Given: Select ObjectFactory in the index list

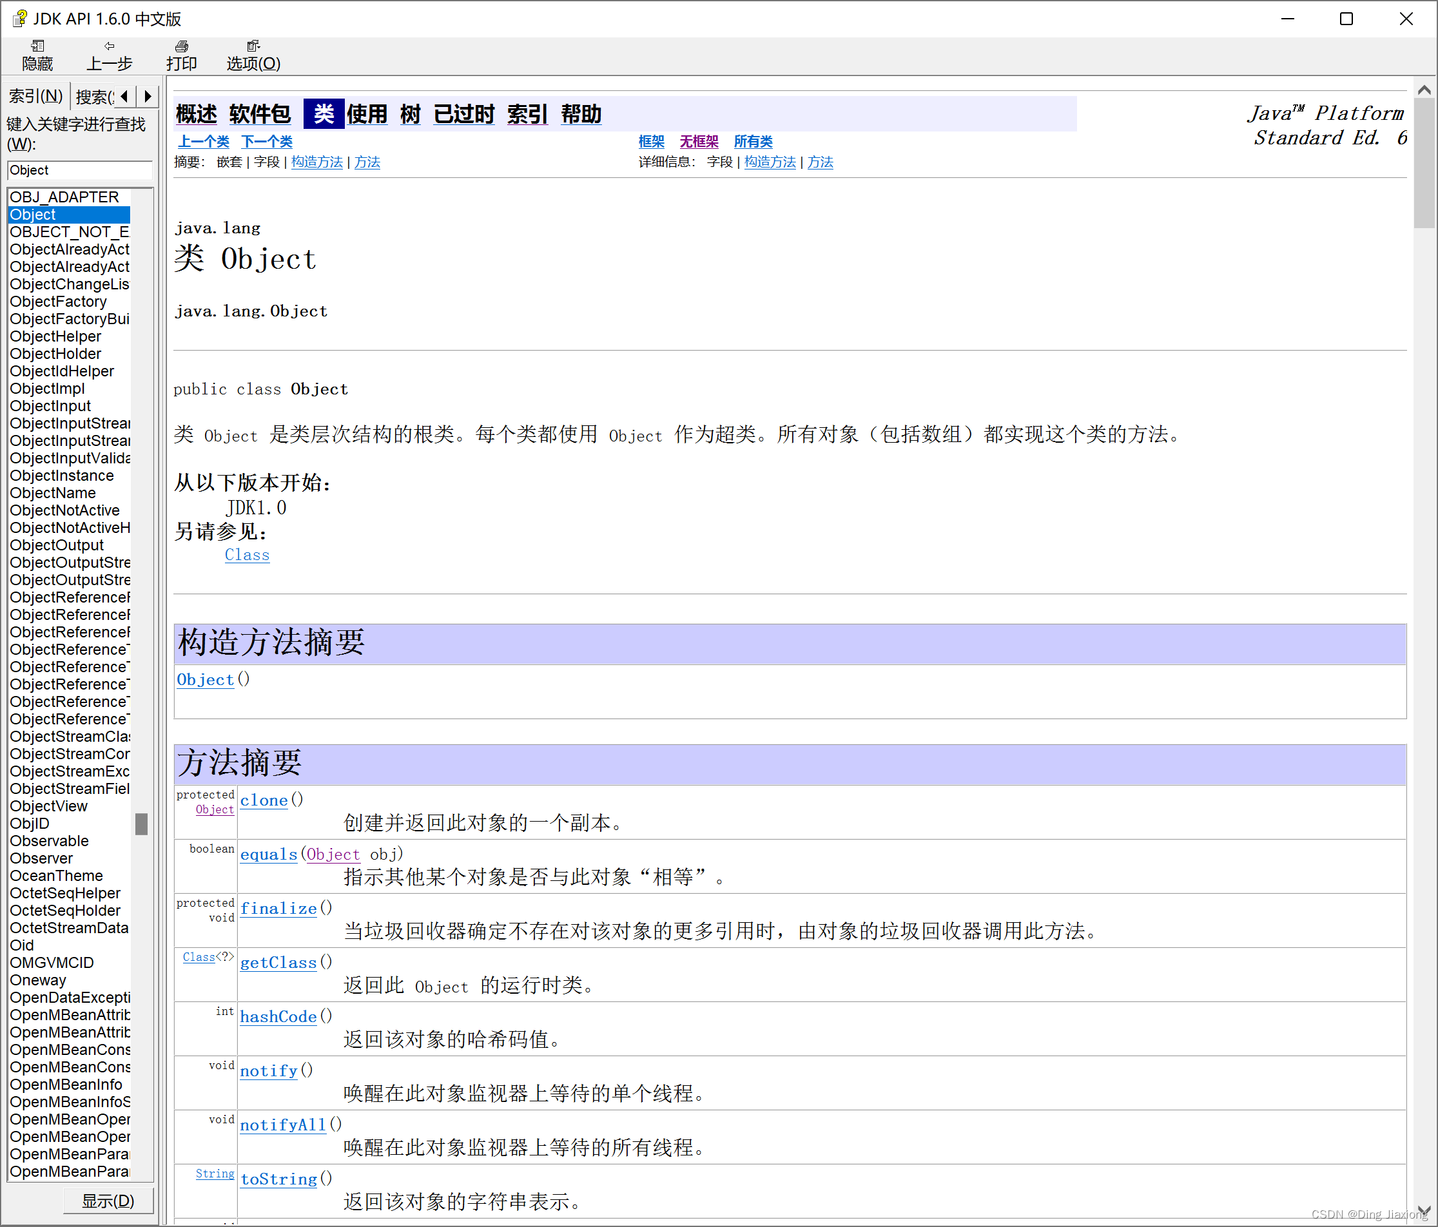Looking at the screenshot, I should (x=58, y=301).
